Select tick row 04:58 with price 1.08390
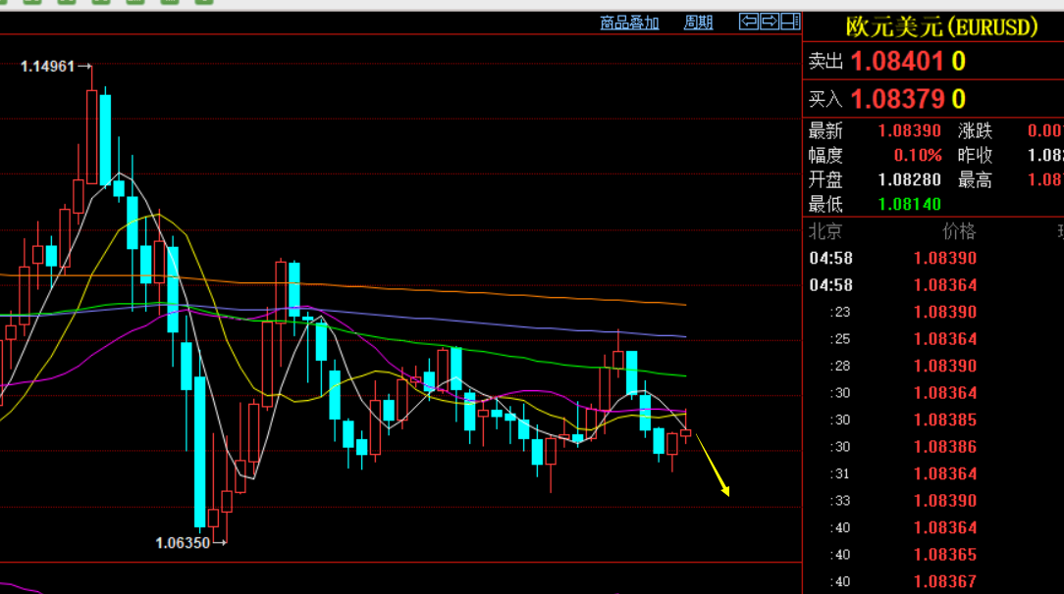 (x=933, y=258)
